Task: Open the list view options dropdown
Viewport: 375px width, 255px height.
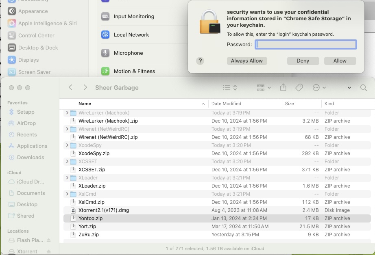Action: tap(230, 88)
